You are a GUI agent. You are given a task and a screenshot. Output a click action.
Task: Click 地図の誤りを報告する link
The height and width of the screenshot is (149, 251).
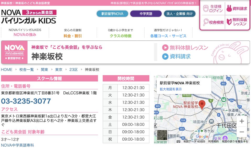tap(235, 141)
